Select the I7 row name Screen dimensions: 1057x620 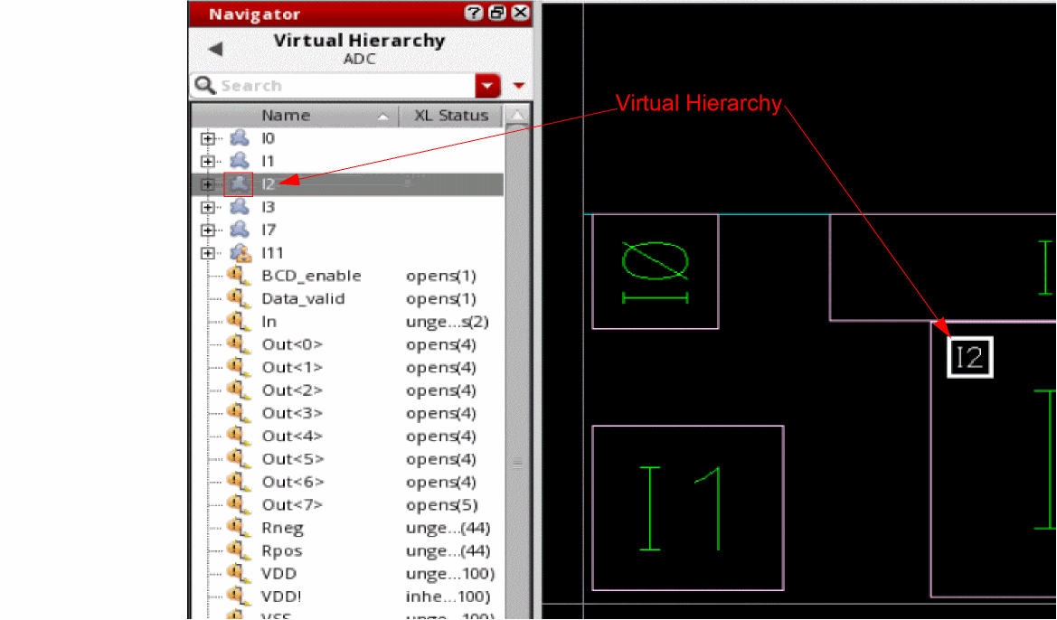tap(269, 230)
